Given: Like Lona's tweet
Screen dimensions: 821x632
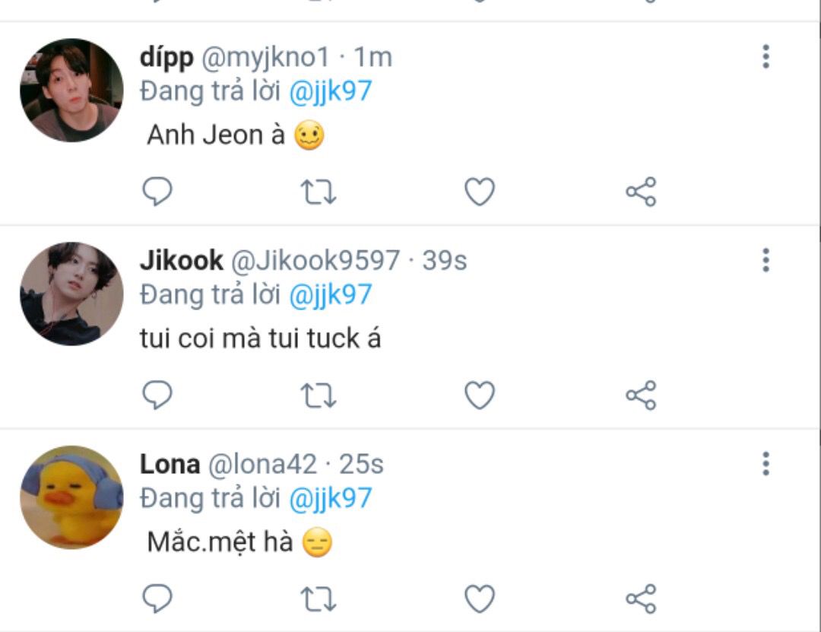Looking at the screenshot, I should 480,598.
